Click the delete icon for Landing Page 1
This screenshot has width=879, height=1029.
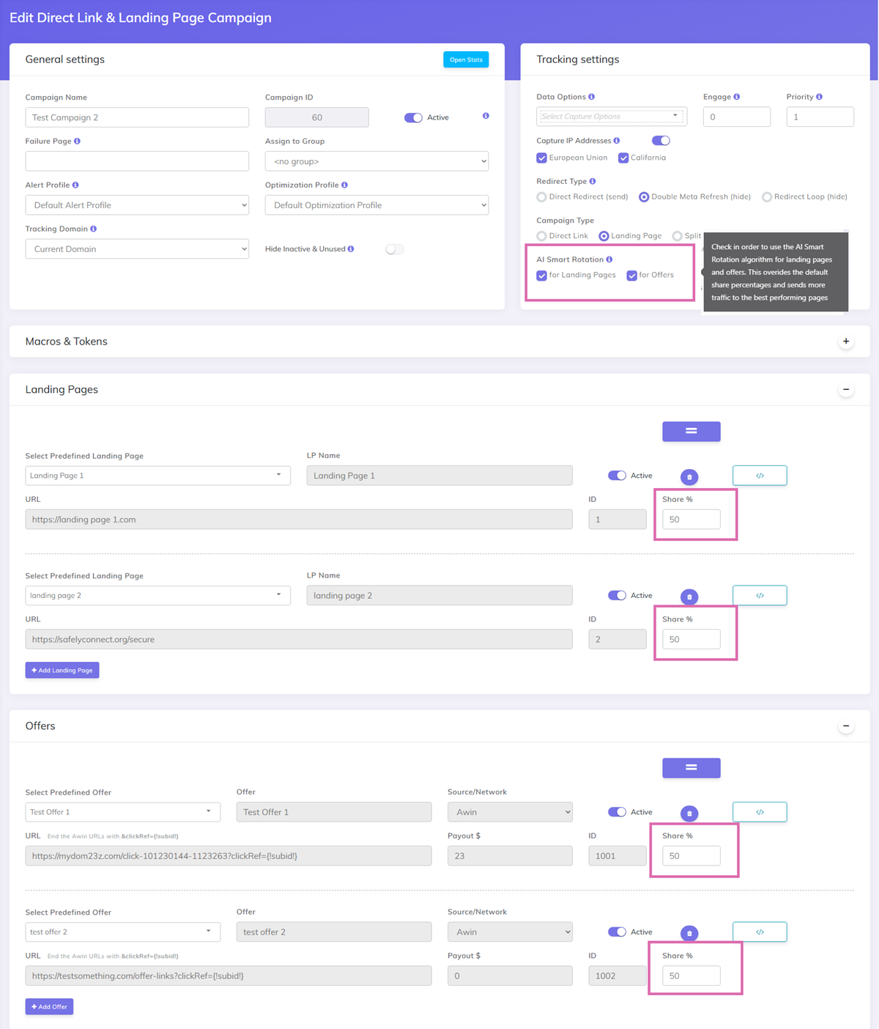point(689,477)
